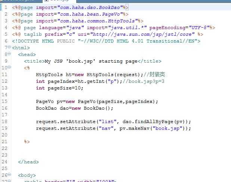This screenshot has height=182, width=231.
Task: Click the "nav" string on line 19
Action: [x=106, y=129]
